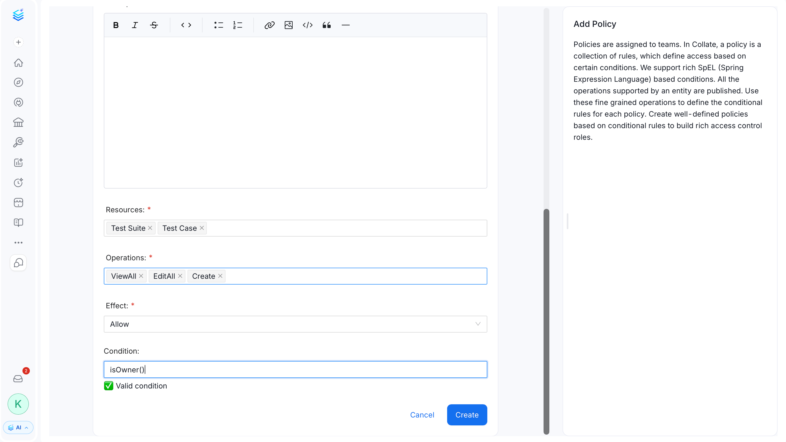Screen dimensions: 786x442
Task: Open user profile avatar K
Action: tap(18, 404)
